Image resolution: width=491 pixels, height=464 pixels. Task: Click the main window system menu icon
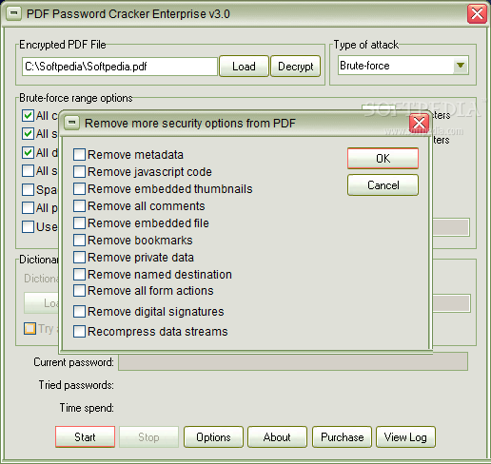click(13, 13)
